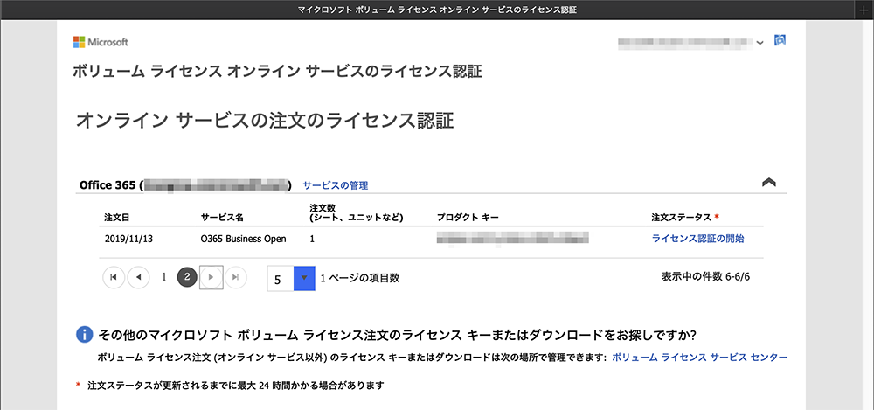Jump to the last page of orders
Screen dimensions: 874x410
tap(235, 278)
